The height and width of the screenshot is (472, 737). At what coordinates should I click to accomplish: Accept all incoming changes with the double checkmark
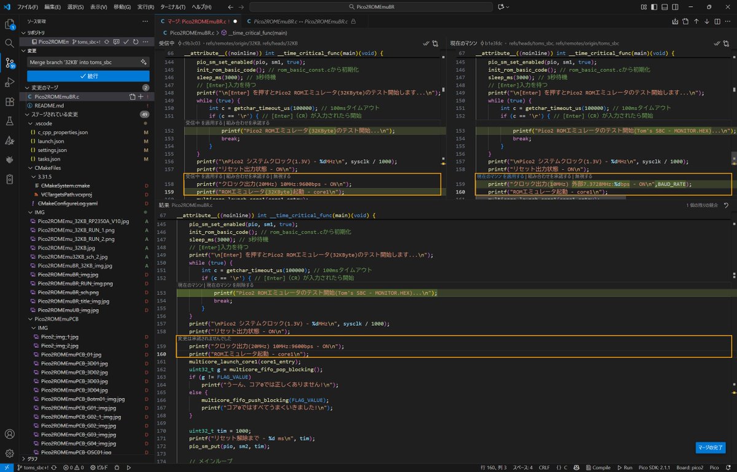[x=425, y=43]
